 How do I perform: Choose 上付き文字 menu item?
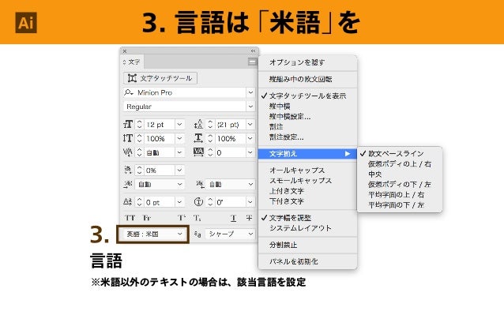click(x=307, y=191)
